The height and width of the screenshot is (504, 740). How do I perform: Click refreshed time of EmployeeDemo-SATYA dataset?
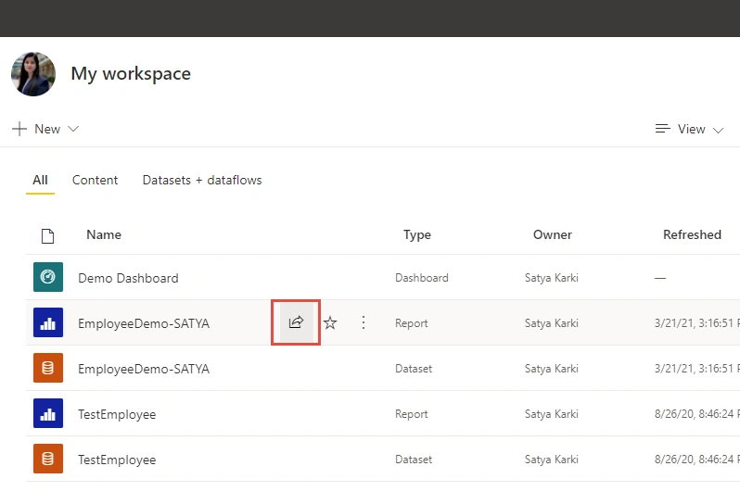point(697,369)
